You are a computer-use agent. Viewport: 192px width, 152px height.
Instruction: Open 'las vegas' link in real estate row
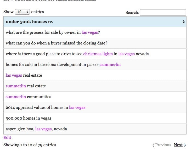coord(14,75)
